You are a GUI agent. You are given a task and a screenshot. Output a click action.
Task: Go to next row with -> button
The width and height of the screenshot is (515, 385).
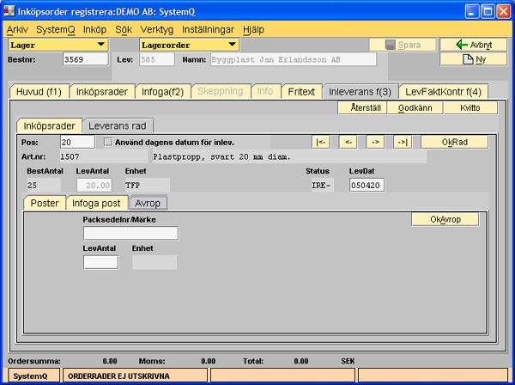pyautogui.click(x=375, y=142)
